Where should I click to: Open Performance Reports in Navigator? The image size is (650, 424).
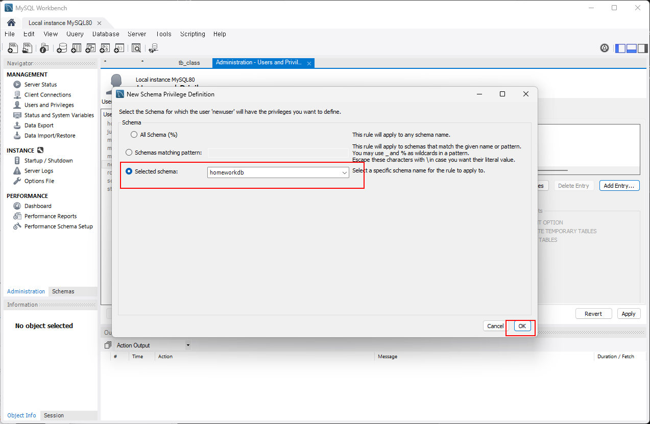coord(51,216)
